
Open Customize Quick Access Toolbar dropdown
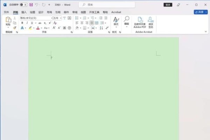49,5
